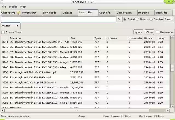The height and width of the screenshot is (120, 175).
Task: Sort results by Filename column
Action: (39, 38)
